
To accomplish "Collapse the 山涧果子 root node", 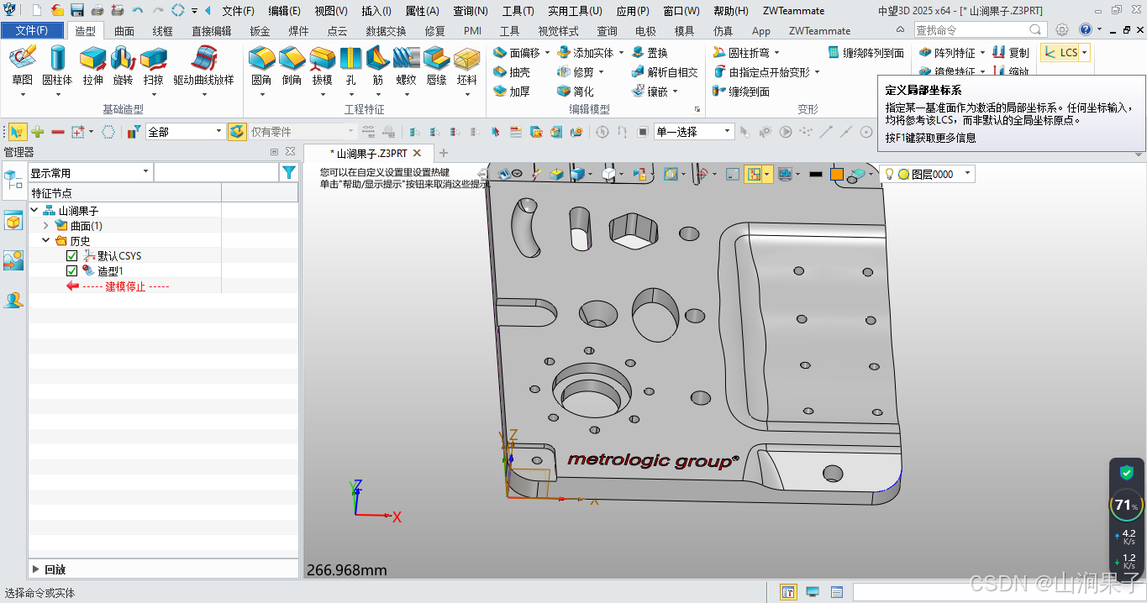I will (x=34, y=211).
